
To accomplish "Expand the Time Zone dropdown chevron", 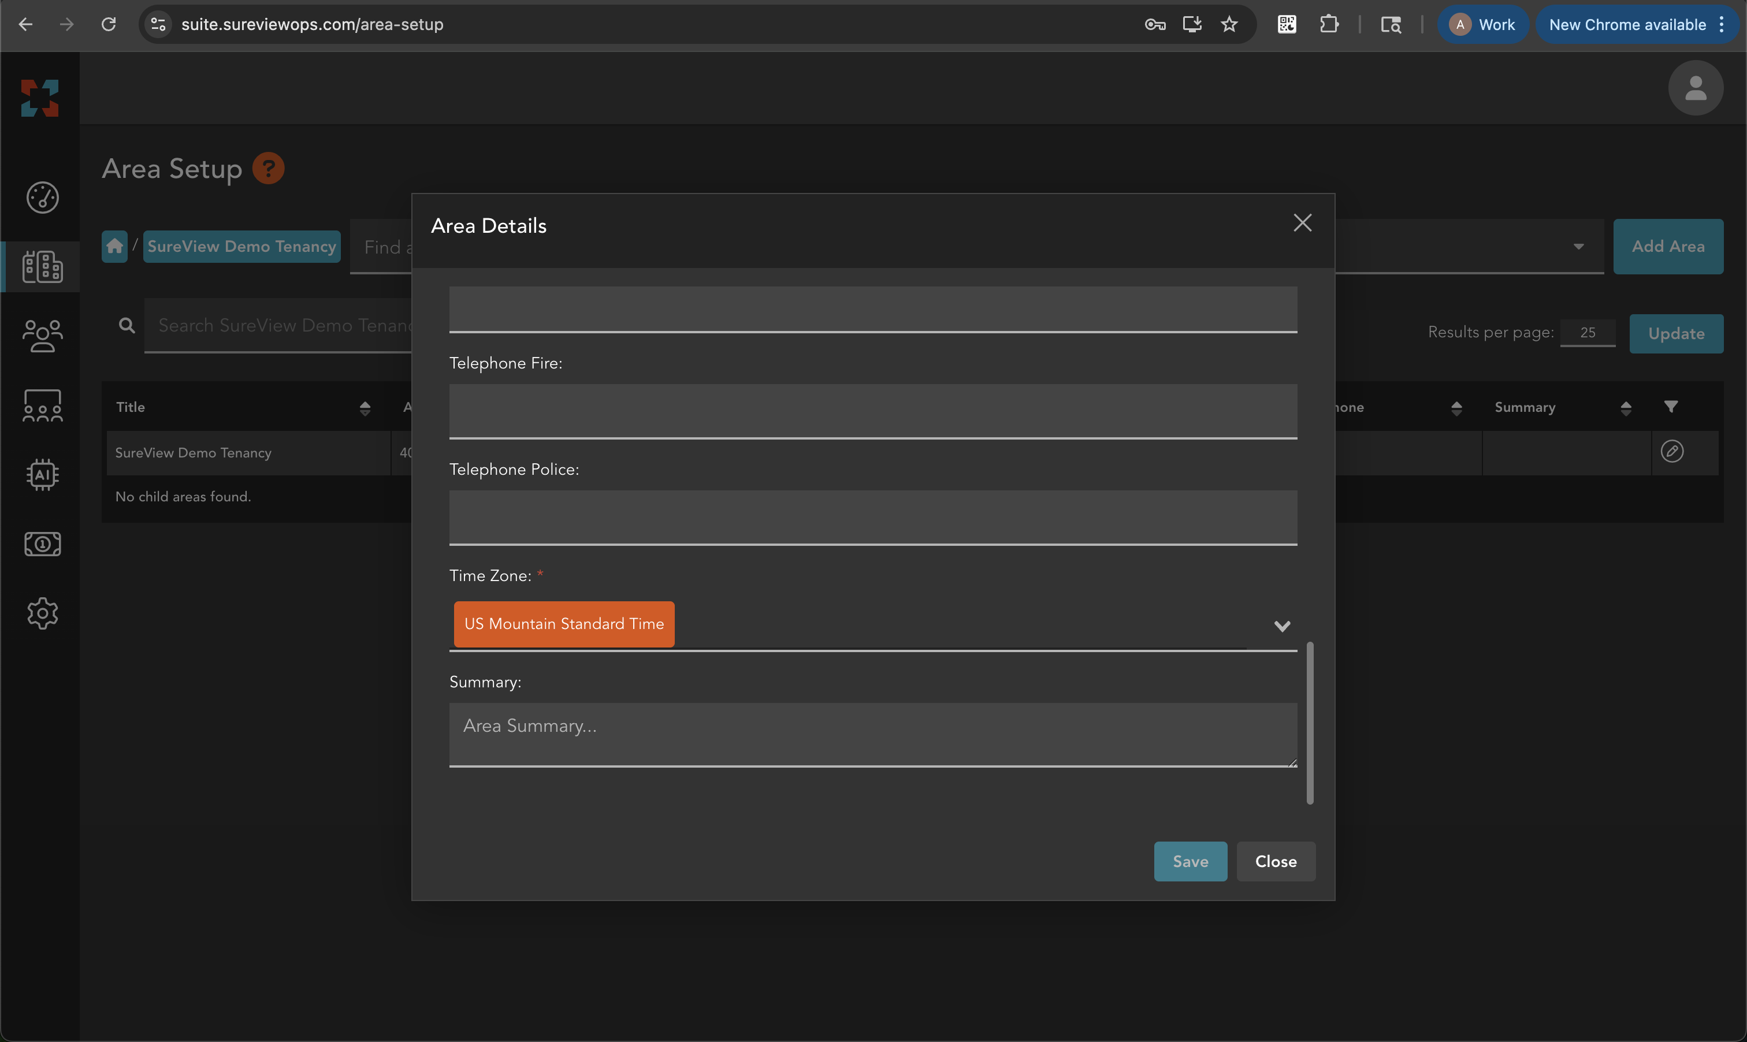I will 1281,626.
